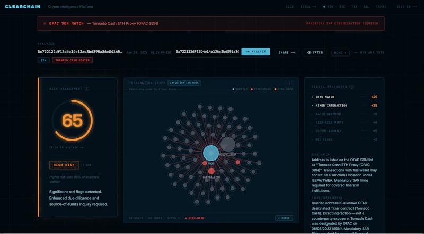Expand the MORE dropdown

[340, 53]
